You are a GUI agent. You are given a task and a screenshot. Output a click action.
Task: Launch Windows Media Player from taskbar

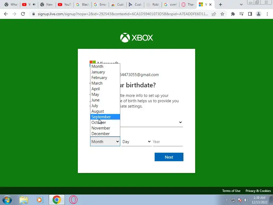(40, 200)
